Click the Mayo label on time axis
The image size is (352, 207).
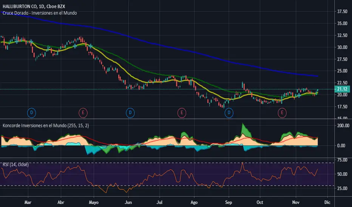click(x=94, y=202)
